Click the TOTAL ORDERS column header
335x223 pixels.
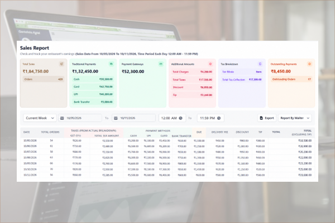pyautogui.click(x=50, y=132)
